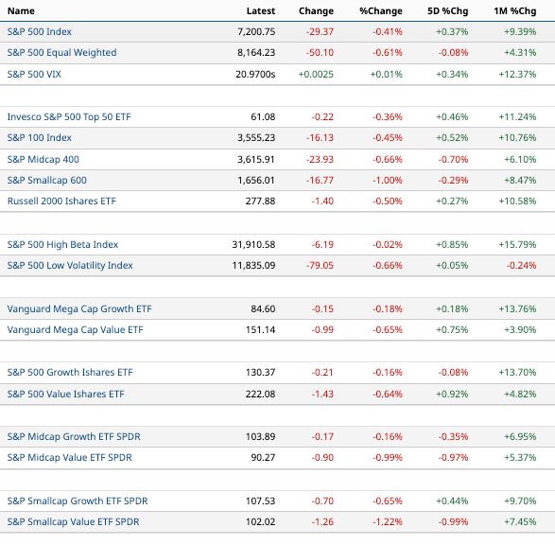Open S&P Smallcap Growth ETF SPDR
Image resolution: width=555 pixels, height=545 pixels.
pos(78,501)
